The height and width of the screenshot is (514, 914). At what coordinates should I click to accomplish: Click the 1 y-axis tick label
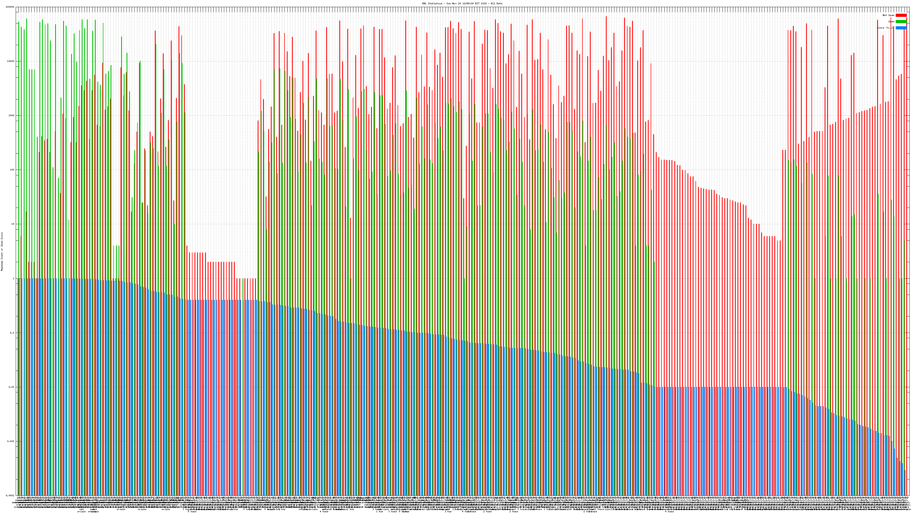pyautogui.click(x=13, y=278)
